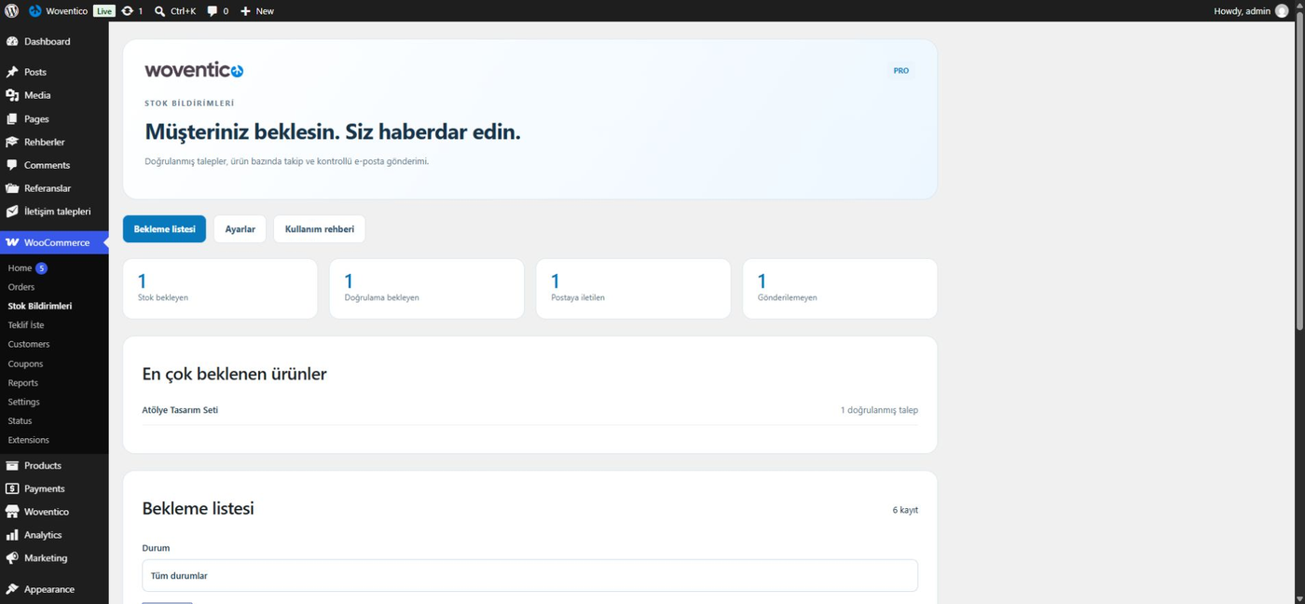Open the Kullanım rehberi tab
Image resolution: width=1305 pixels, height=604 pixels.
[x=320, y=229]
